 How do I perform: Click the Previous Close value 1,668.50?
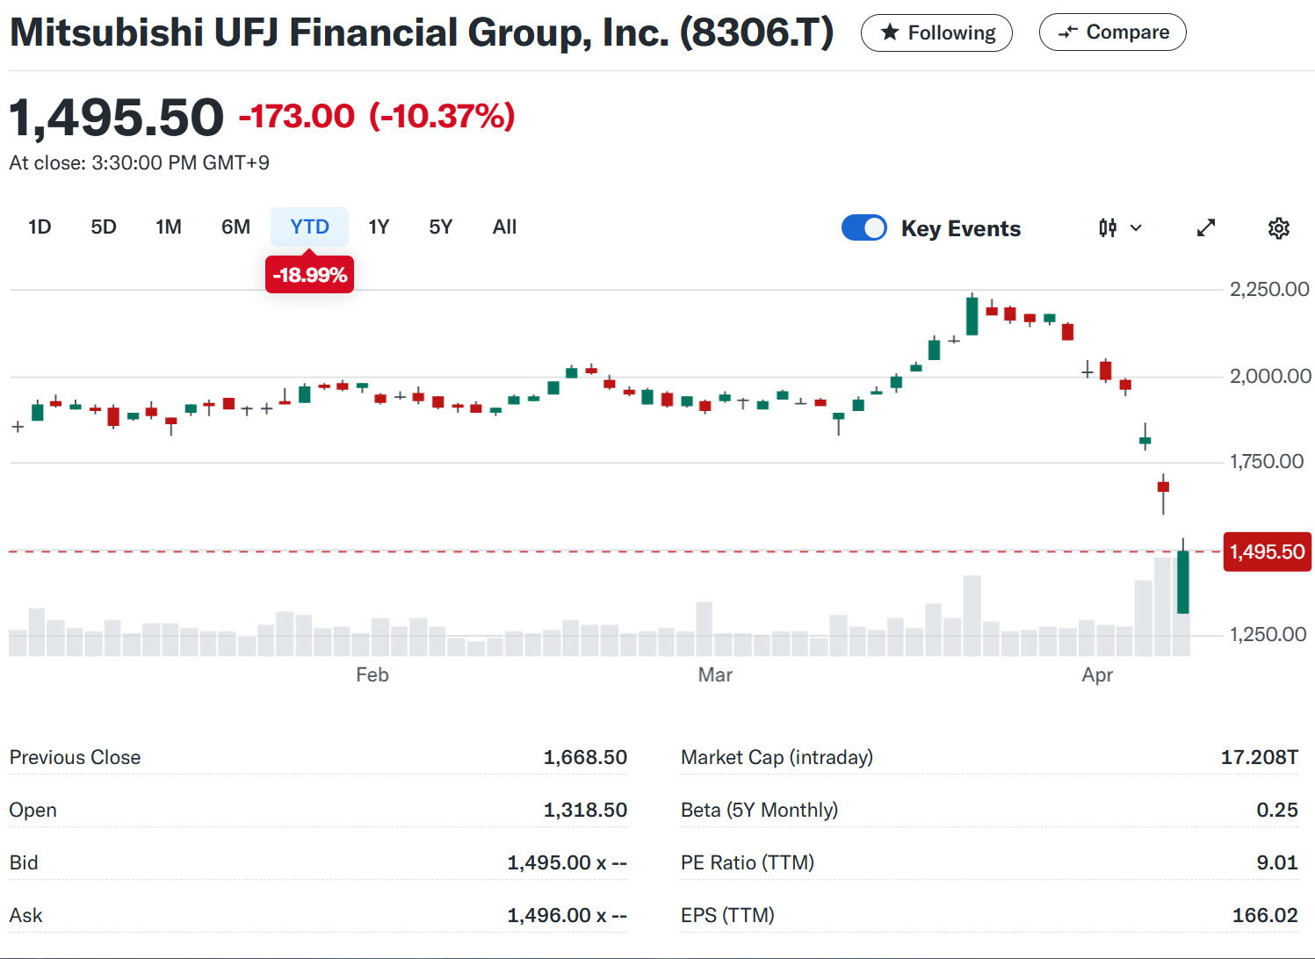point(585,757)
